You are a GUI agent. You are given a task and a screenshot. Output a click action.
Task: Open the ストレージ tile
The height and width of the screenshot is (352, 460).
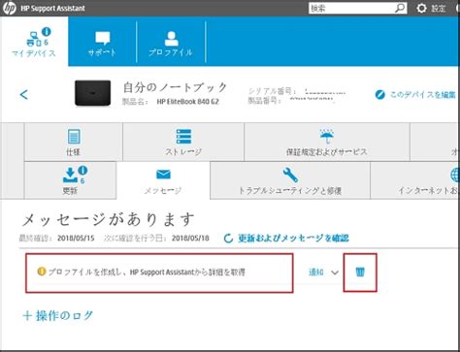click(x=183, y=142)
